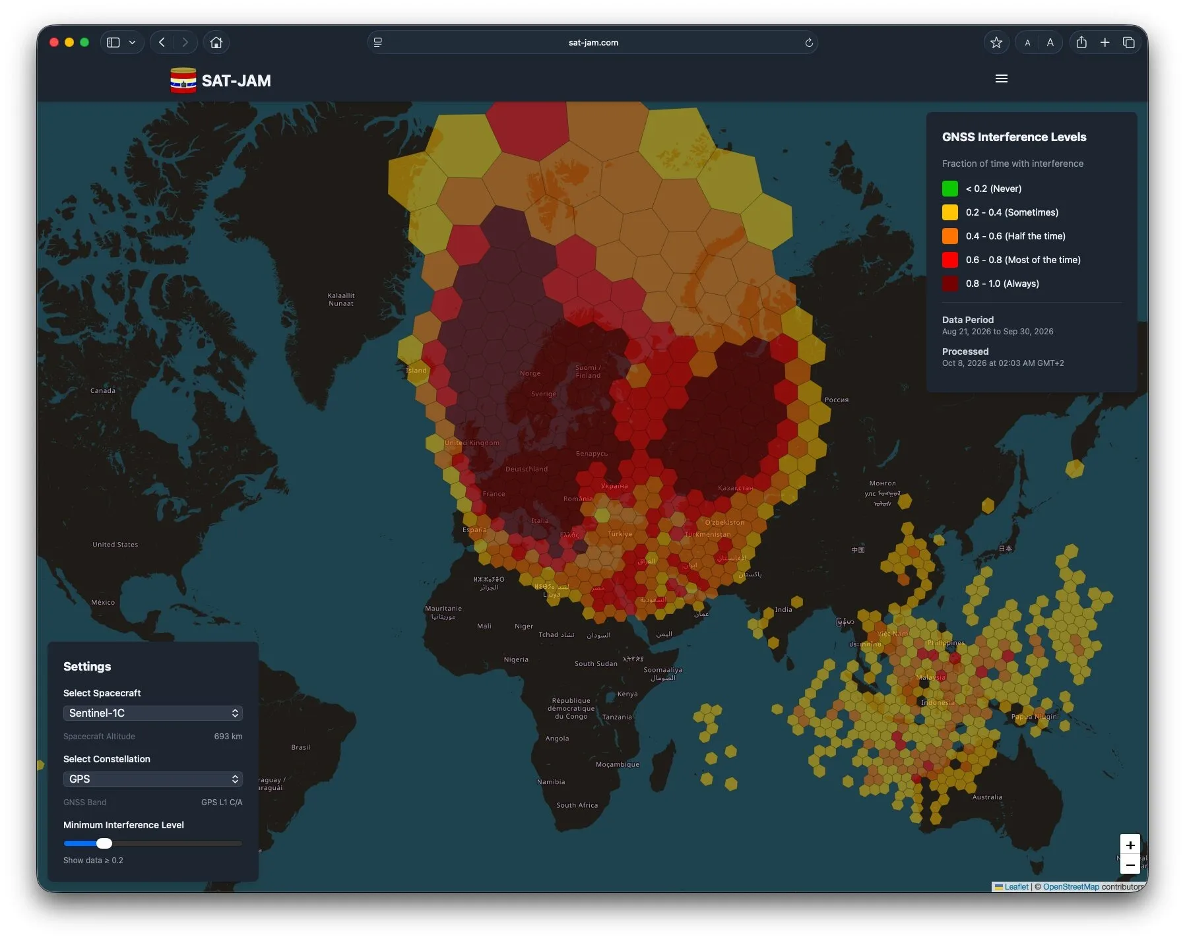Open the browser home page icon

click(216, 42)
